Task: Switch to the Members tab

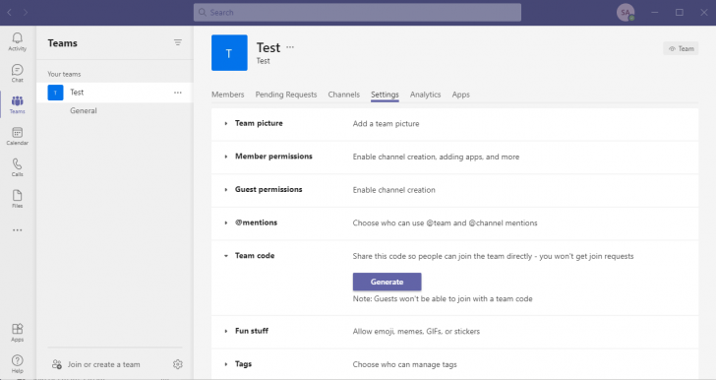Action: pyautogui.click(x=228, y=95)
